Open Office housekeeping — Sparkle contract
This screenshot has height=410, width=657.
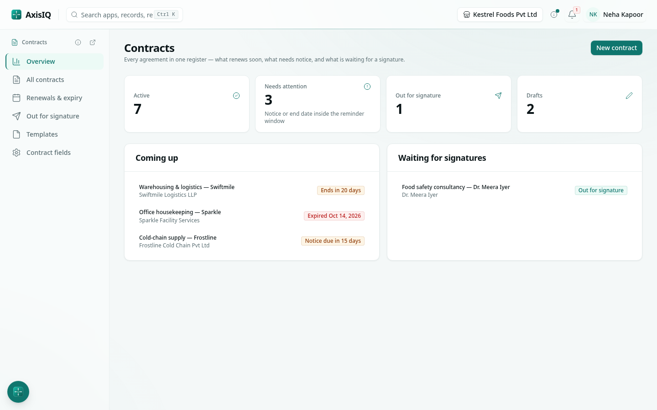(x=252, y=216)
